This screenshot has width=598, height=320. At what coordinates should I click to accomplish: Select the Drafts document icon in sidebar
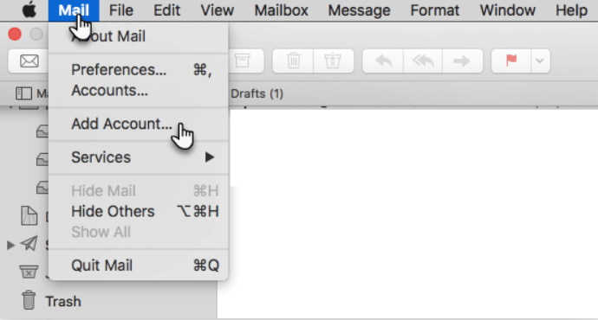point(29,215)
